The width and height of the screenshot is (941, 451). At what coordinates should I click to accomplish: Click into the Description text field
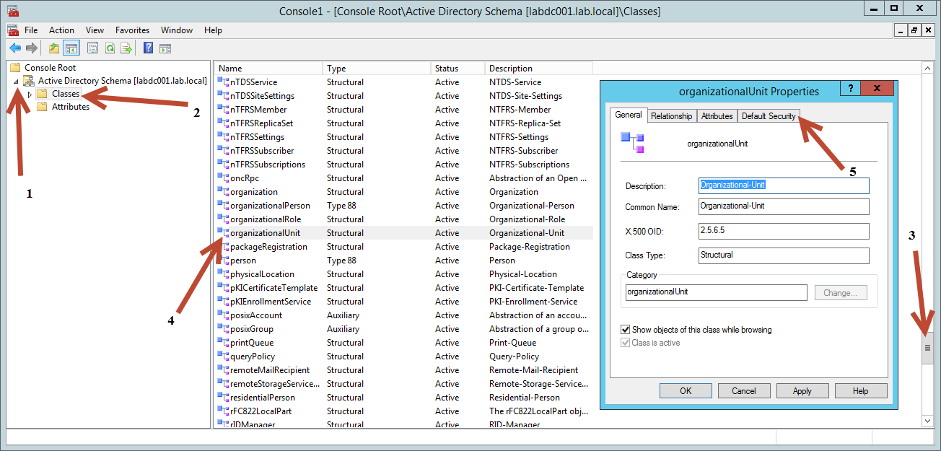pos(784,185)
